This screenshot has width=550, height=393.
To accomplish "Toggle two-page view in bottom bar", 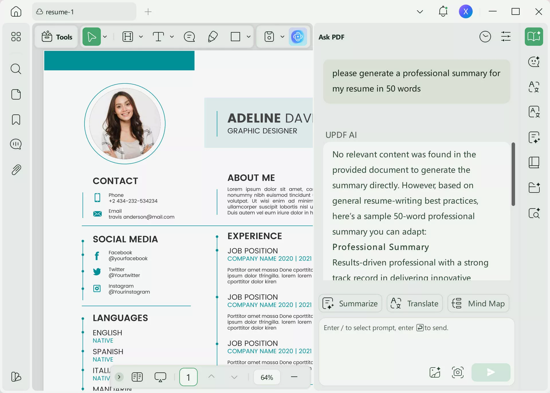I will [137, 377].
